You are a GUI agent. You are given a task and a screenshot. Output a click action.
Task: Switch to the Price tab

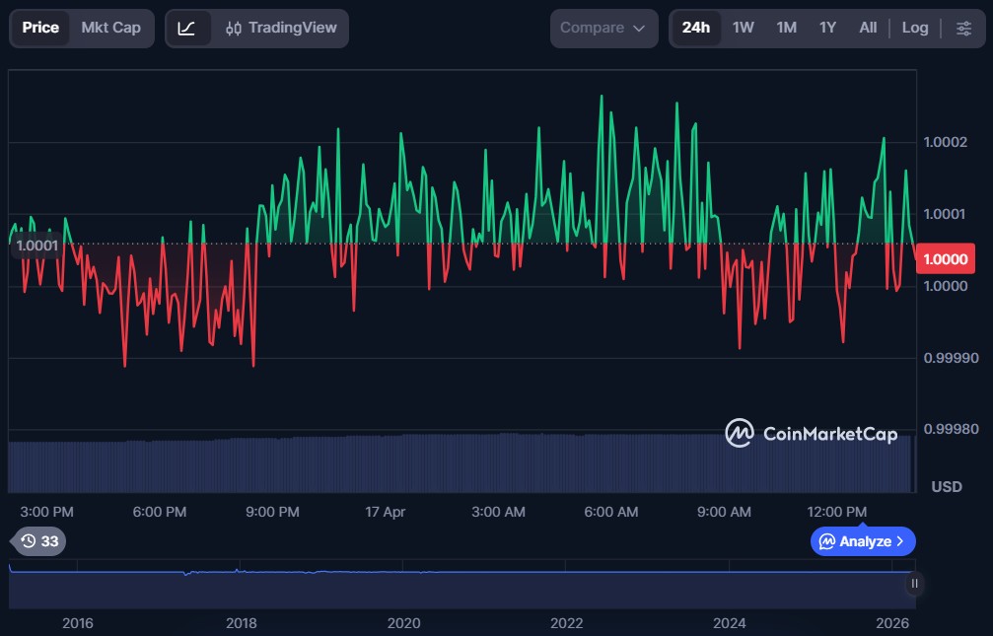click(x=40, y=28)
